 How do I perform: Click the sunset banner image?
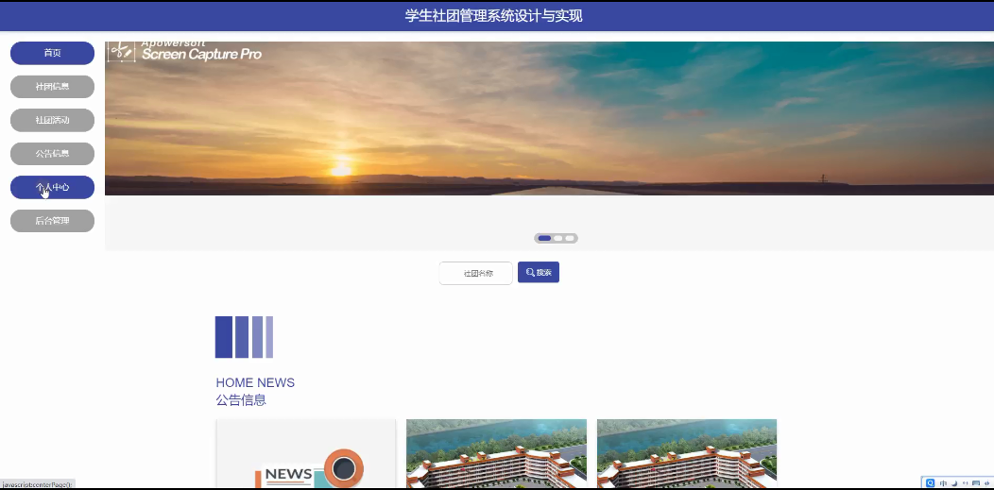point(549,118)
